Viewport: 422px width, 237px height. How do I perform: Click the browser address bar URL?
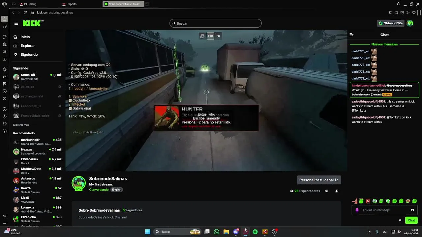pyautogui.click(x=55, y=13)
